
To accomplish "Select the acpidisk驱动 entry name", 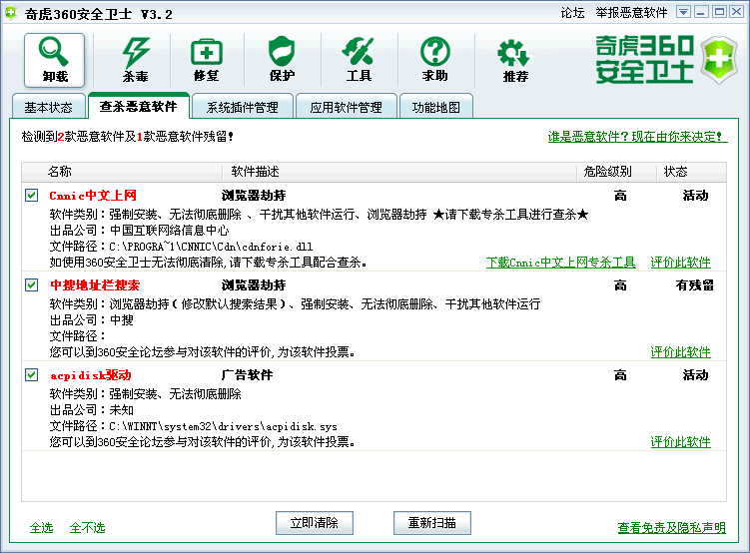I will (91, 375).
